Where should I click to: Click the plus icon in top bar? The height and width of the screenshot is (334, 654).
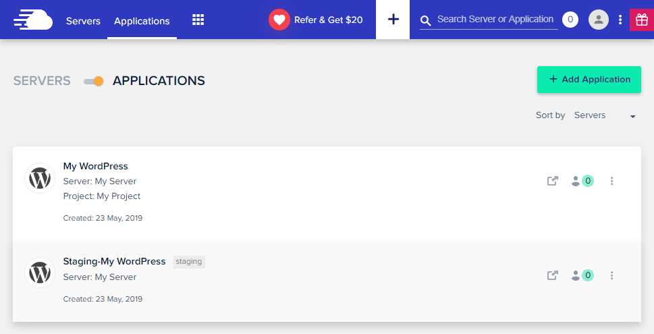click(393, 20)
